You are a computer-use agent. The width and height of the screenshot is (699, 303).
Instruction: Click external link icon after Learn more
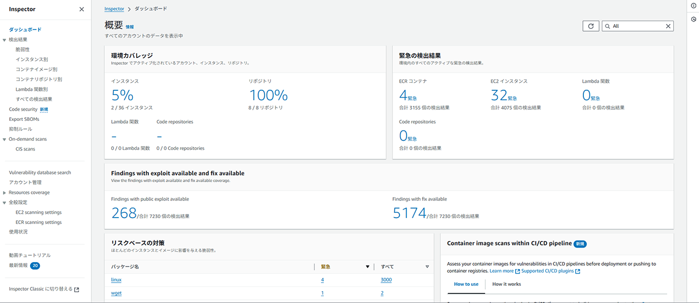pyautogui.click(x=517, y=271)
